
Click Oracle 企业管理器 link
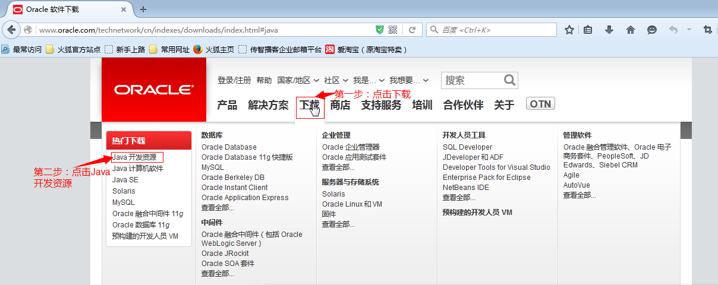pos(351,147)
